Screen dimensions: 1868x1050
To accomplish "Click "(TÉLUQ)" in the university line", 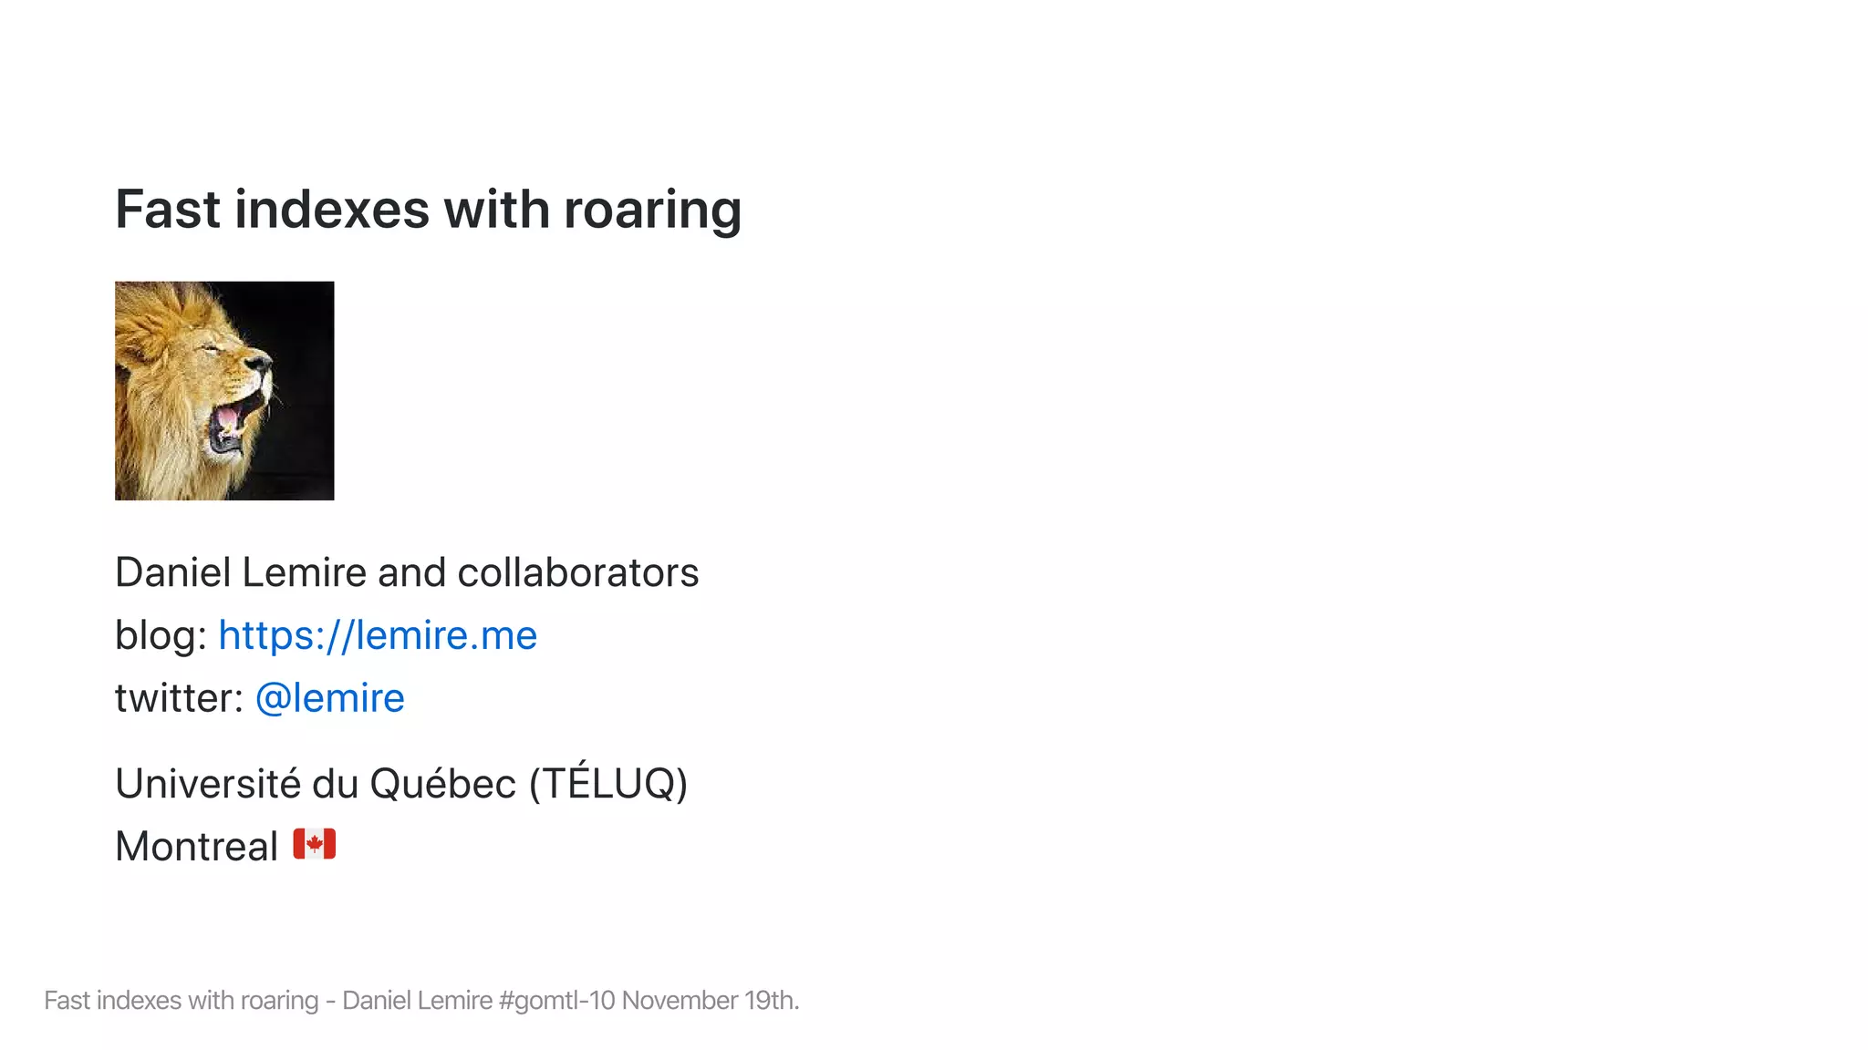I will pos(608,784).
